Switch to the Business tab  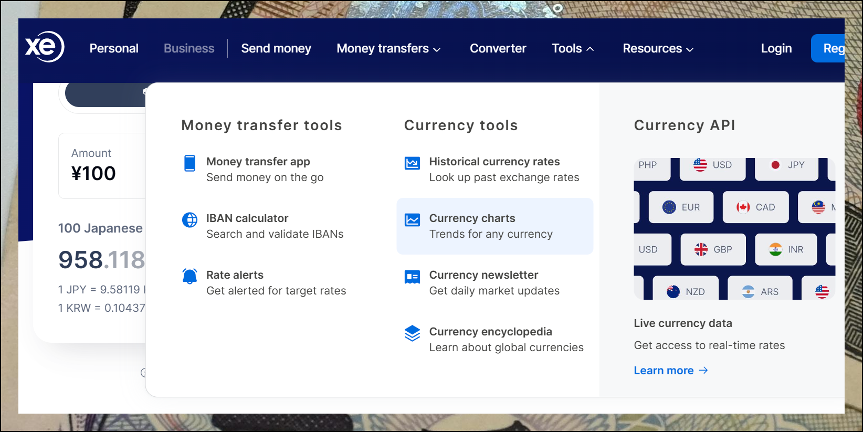click(189, 48)
